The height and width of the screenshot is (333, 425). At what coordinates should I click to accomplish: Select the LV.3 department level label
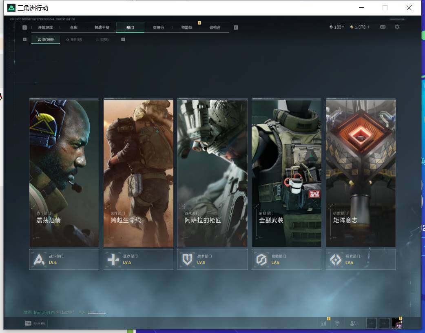201,263
